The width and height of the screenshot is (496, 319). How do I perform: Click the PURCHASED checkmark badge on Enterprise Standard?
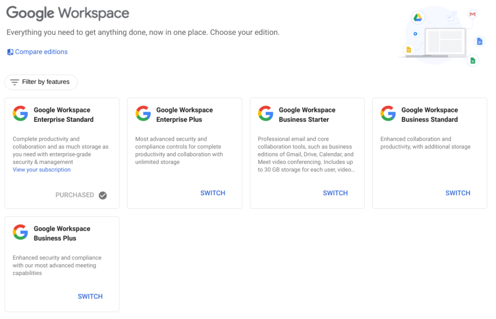click(102, 195)
